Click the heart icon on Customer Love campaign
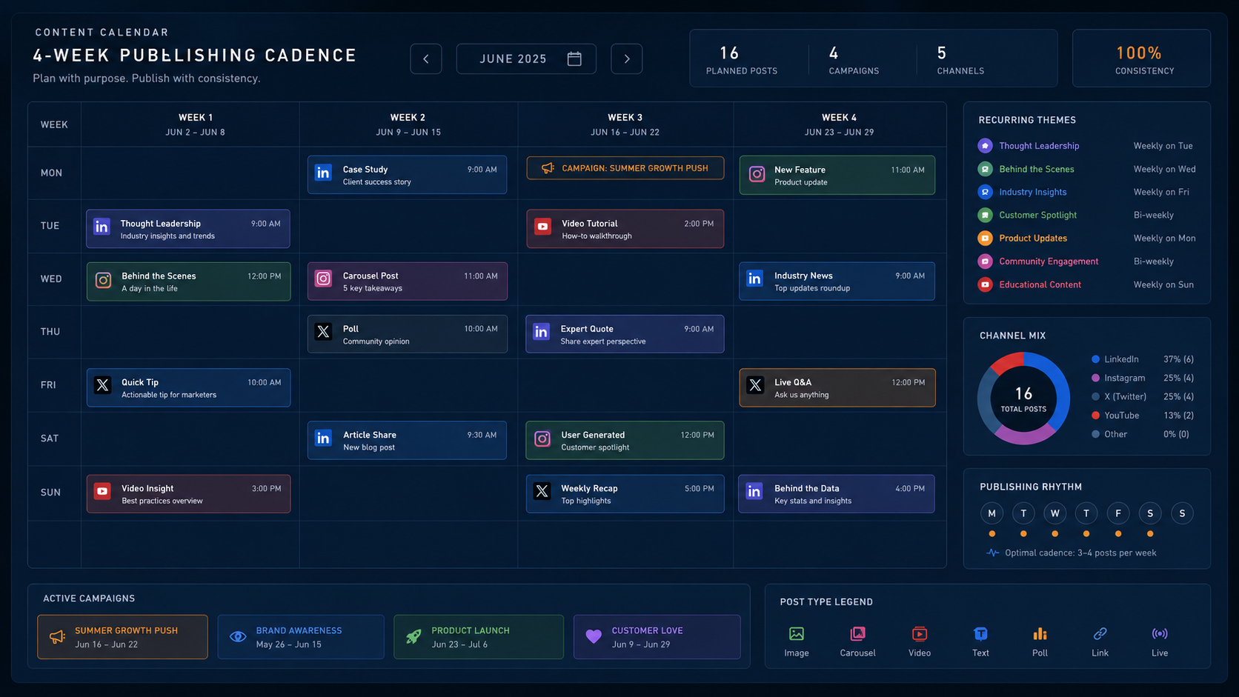The height and width of the screenshot is (697, 1239). pos(594,636)
